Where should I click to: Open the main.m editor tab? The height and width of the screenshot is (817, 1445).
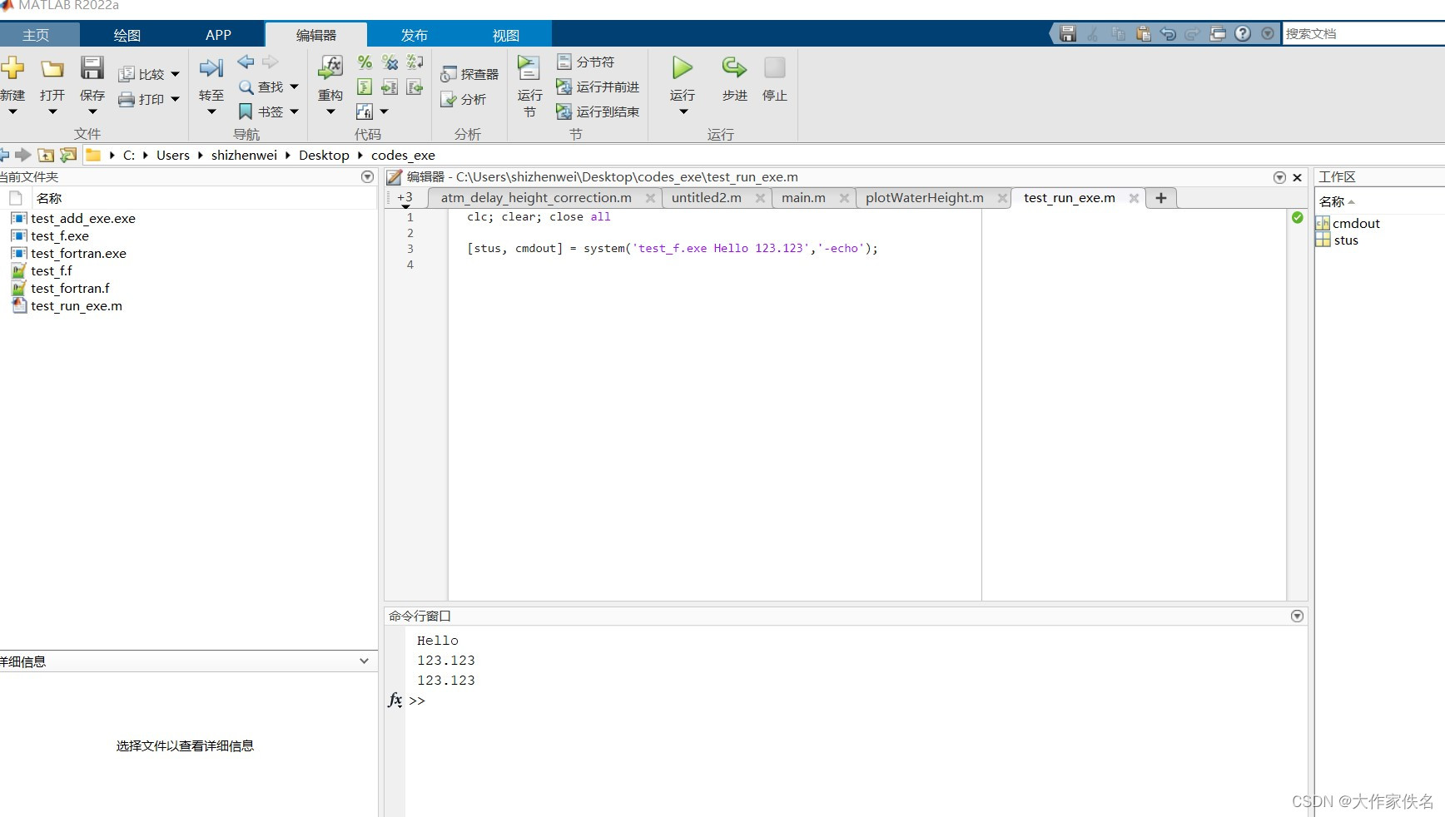(x=803, y=198)
